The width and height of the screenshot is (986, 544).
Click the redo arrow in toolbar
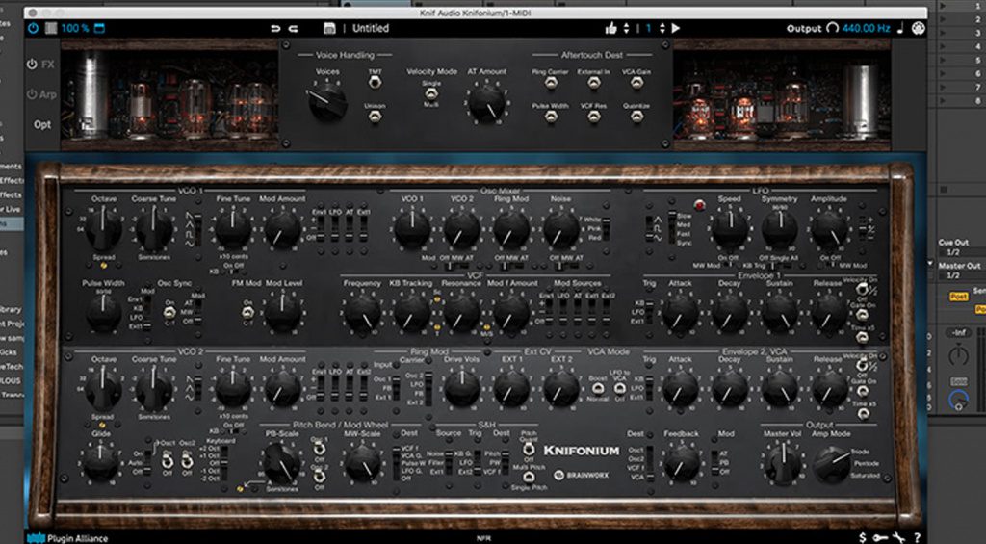pos(293,28)
